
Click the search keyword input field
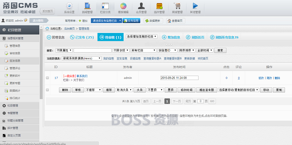click(x=93, y=50)
